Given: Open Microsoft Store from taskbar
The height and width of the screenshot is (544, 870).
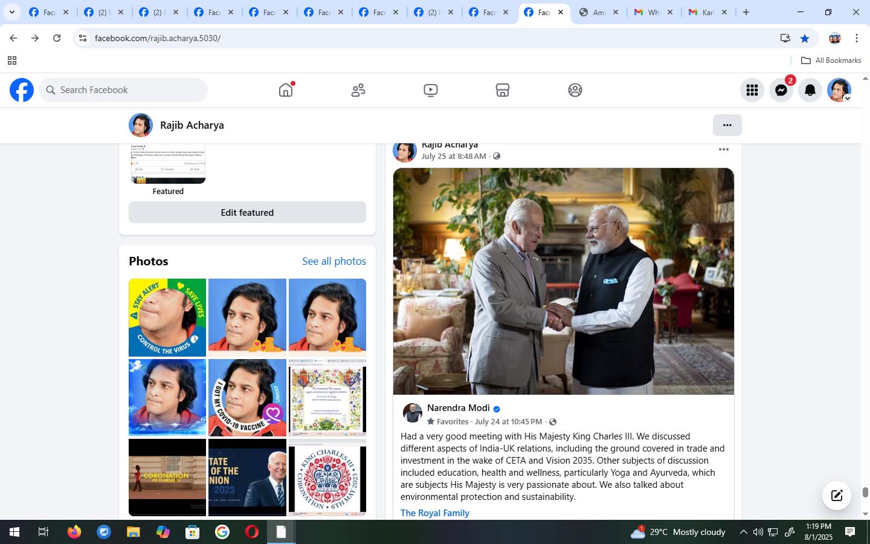Looking at the screenshot, I should click(x=193, y=532).
